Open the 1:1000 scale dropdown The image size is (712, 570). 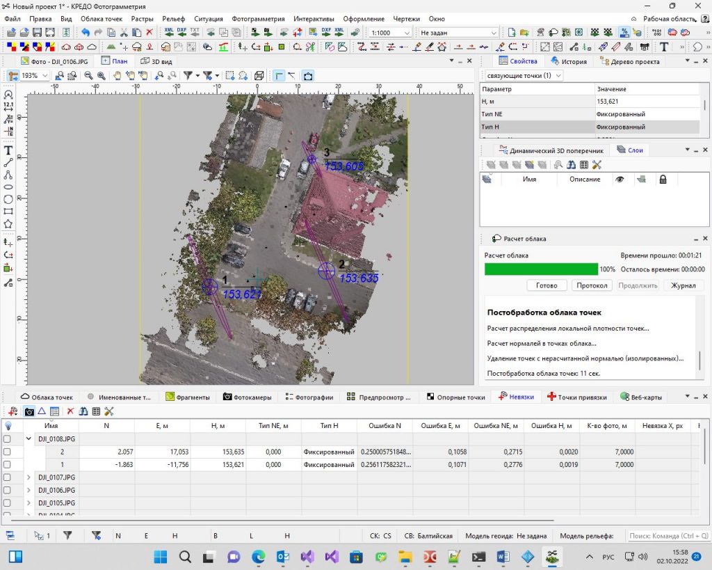pyautogui.click(x=407, y=33)
